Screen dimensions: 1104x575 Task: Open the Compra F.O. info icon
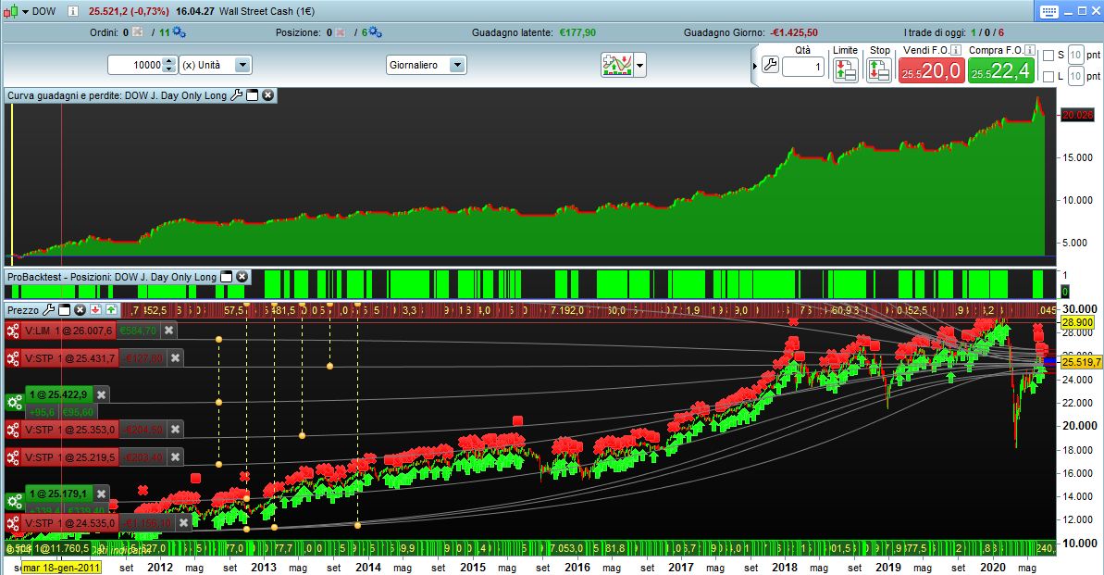point(1029,50)
